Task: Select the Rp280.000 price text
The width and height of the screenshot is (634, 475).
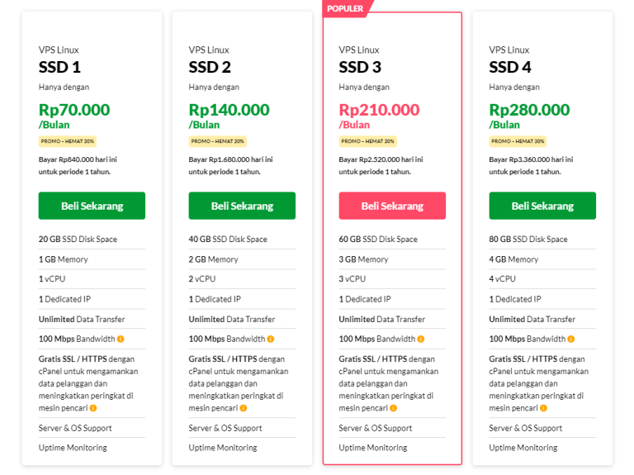Action: pos(529,110)
